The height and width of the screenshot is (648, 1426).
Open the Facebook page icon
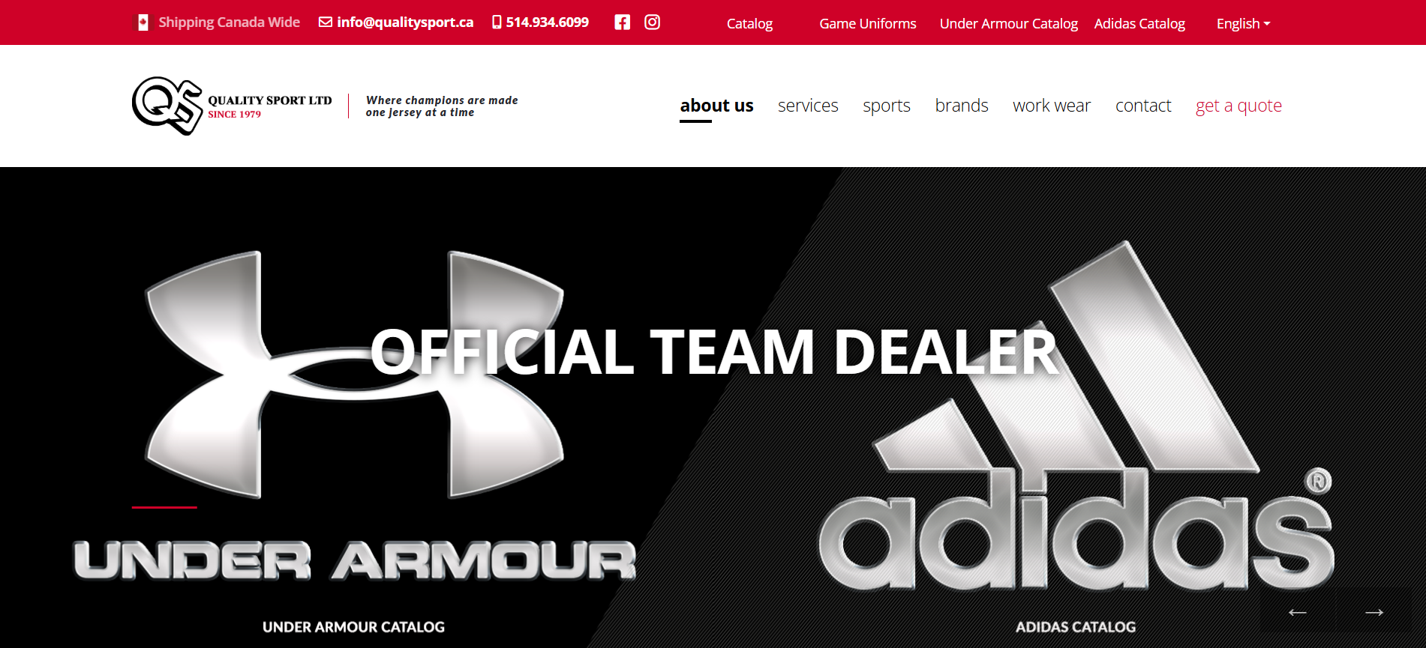tap(622, 22)
